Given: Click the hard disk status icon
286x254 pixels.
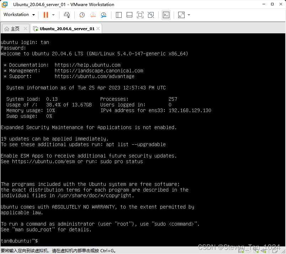Looking at the screenshot, I should [241, 251].
